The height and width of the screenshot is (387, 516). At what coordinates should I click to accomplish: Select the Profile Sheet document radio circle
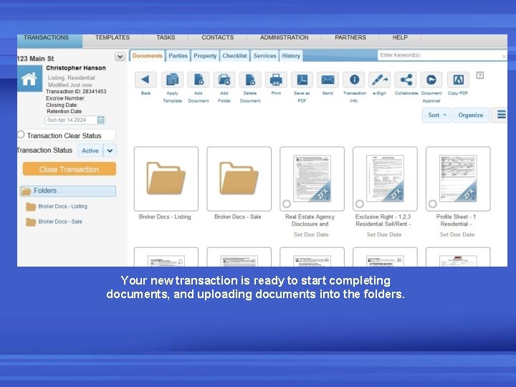coord(433,204)
